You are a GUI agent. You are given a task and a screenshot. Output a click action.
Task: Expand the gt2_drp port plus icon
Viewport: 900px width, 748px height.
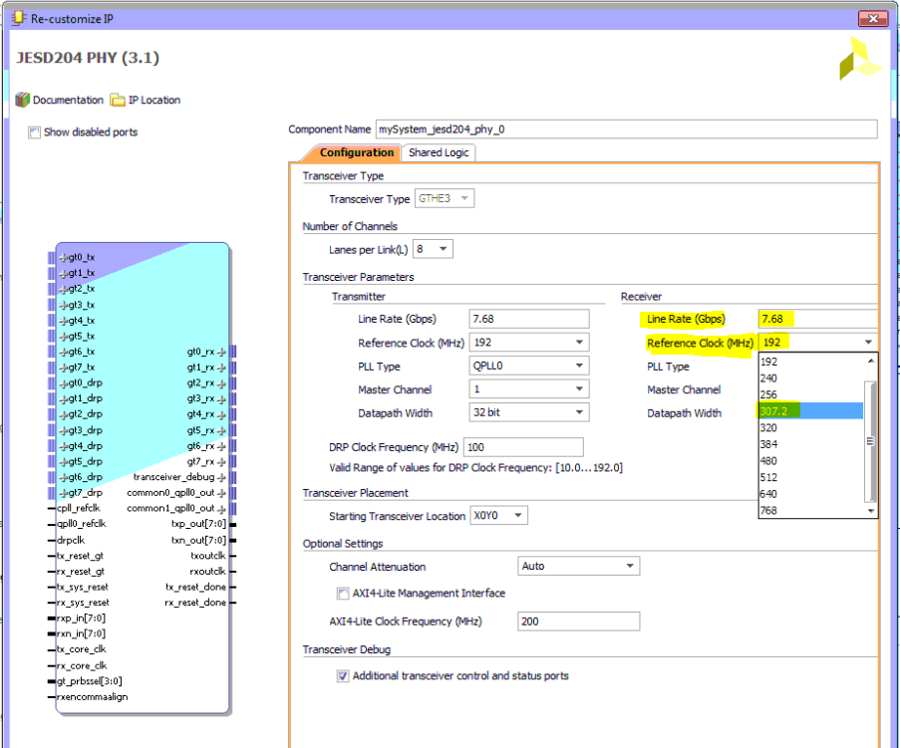(x=63, y=414)
